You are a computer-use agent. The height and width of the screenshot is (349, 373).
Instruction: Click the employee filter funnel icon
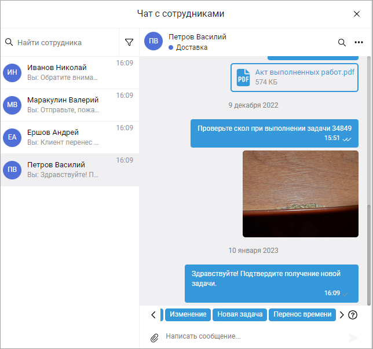pos(129,42)
